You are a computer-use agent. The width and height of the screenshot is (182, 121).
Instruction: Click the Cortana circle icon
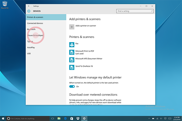8,119
